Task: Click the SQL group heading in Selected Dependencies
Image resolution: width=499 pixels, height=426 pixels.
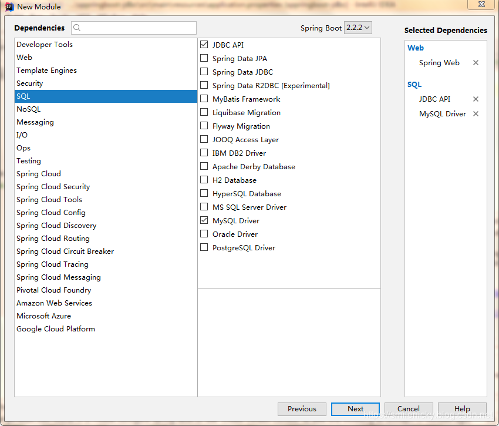Action: (x=414, y=85)
